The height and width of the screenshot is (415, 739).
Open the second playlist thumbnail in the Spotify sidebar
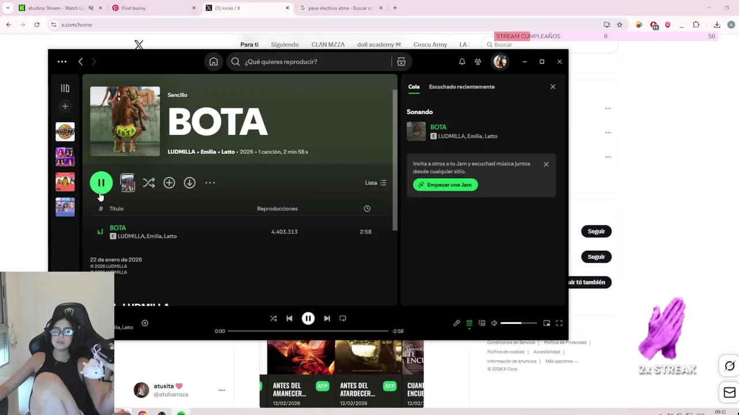(x=65, y=157)
